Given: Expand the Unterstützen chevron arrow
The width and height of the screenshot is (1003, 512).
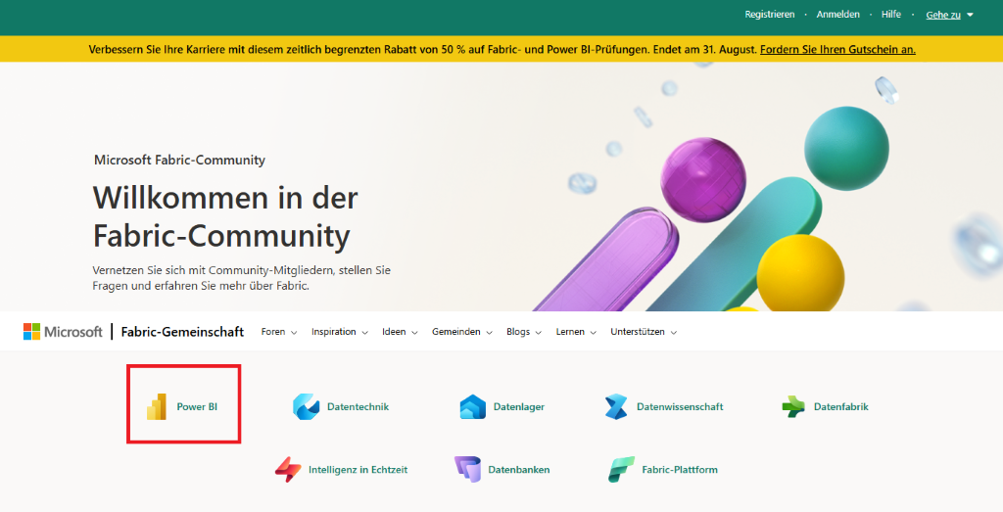Looking at the screenshot, I should pos(674,333).
